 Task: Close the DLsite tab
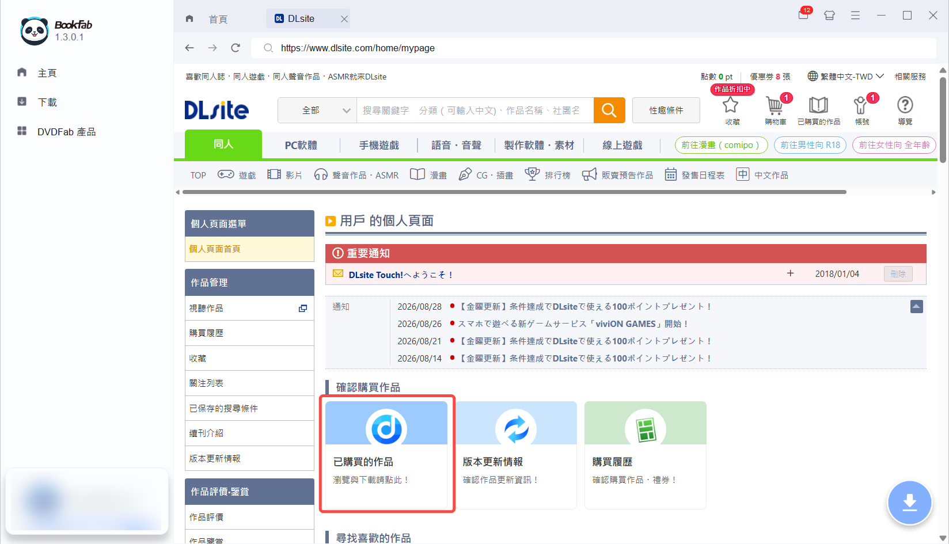[344, 19]
